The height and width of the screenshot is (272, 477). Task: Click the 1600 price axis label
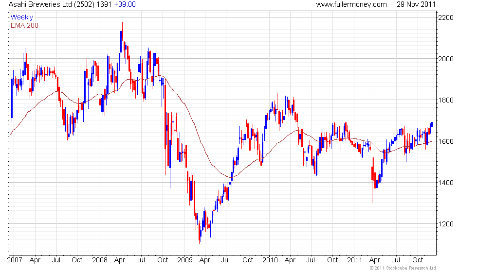click(446, 141)
